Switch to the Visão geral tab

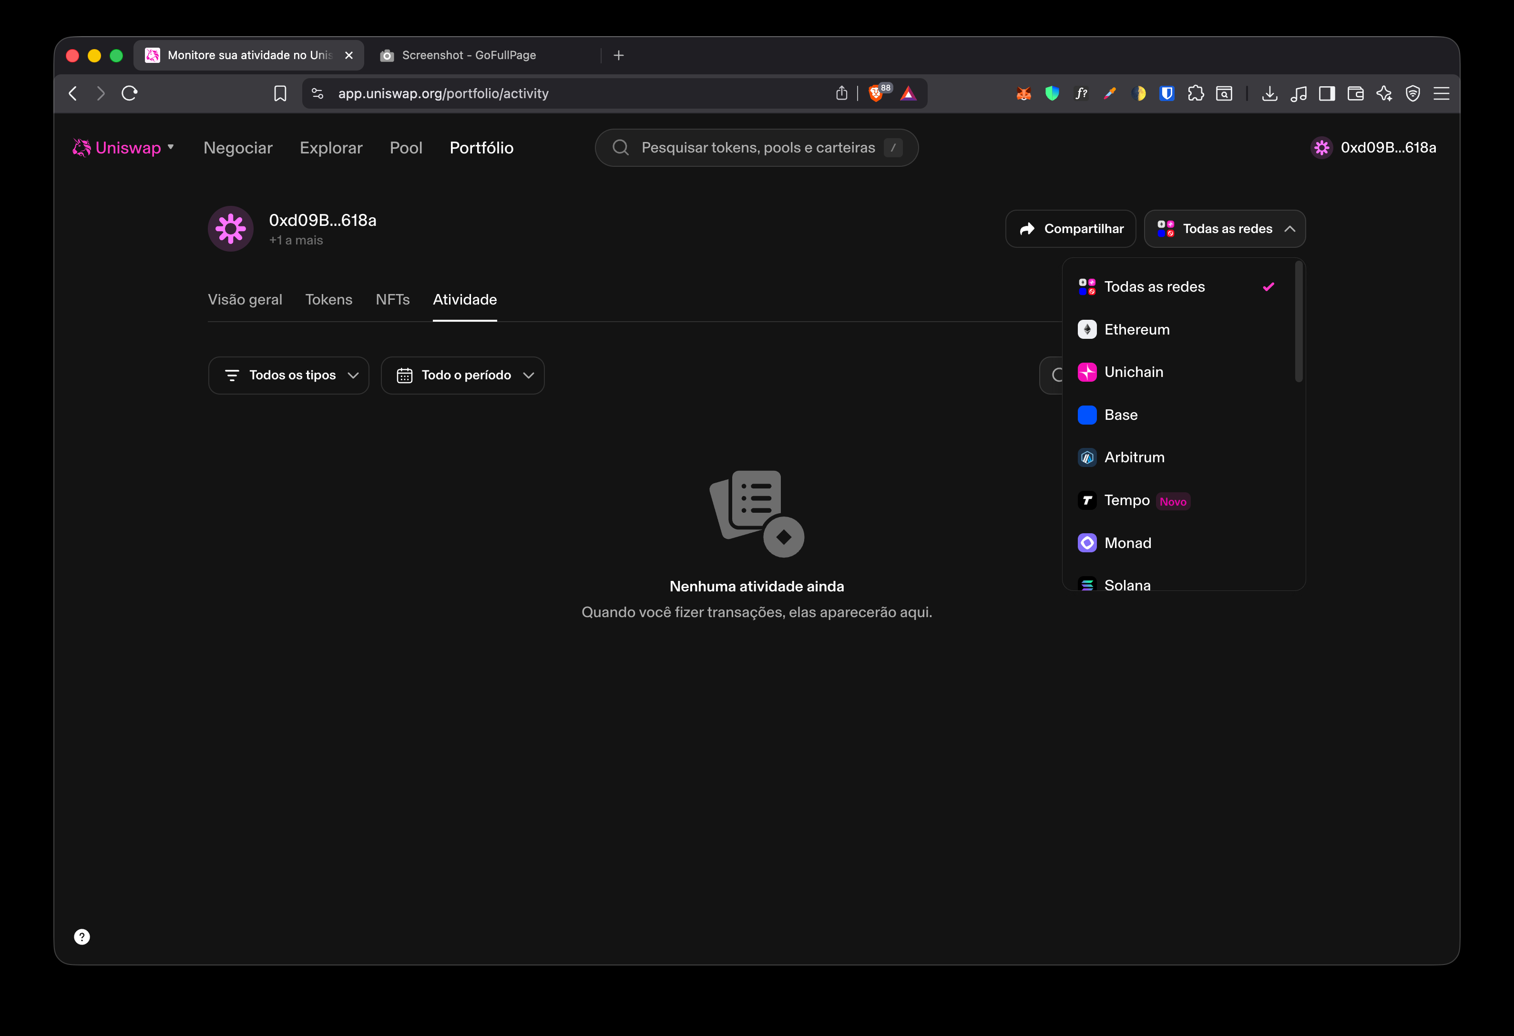point(245,300)
